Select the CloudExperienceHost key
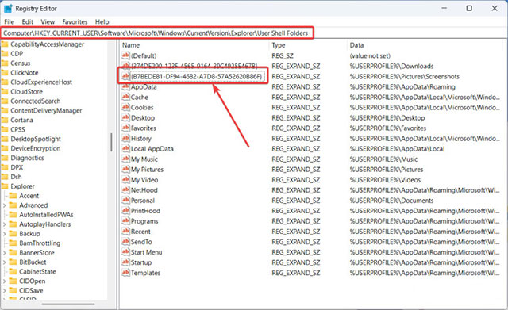The height and width of the screenshot is (310, 508). point(41,82)
